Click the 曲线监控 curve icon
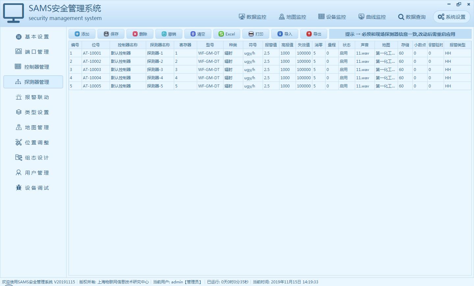This screenshot has width=474, height=286. coord(361,17)
